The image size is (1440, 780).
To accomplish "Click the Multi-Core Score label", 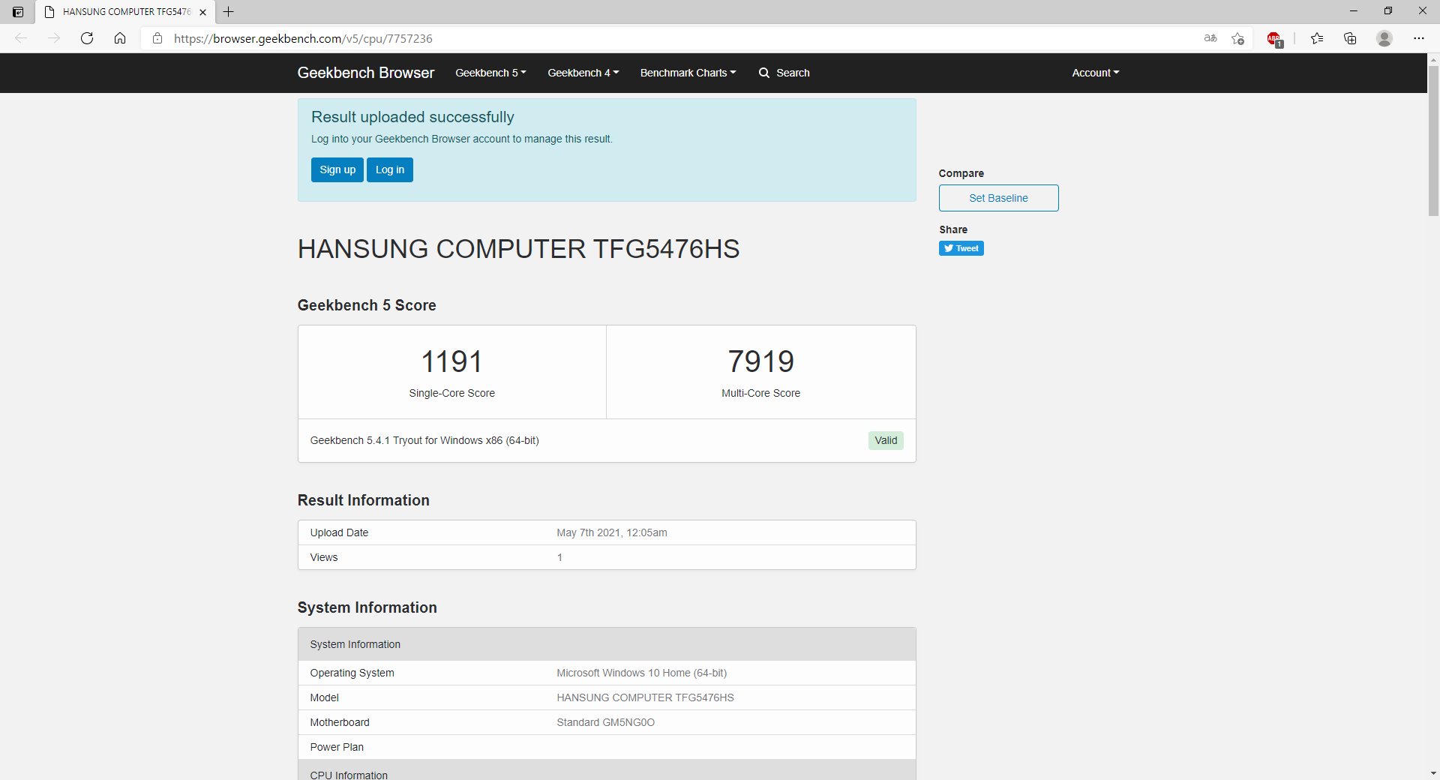I will [x=760, y=393].
